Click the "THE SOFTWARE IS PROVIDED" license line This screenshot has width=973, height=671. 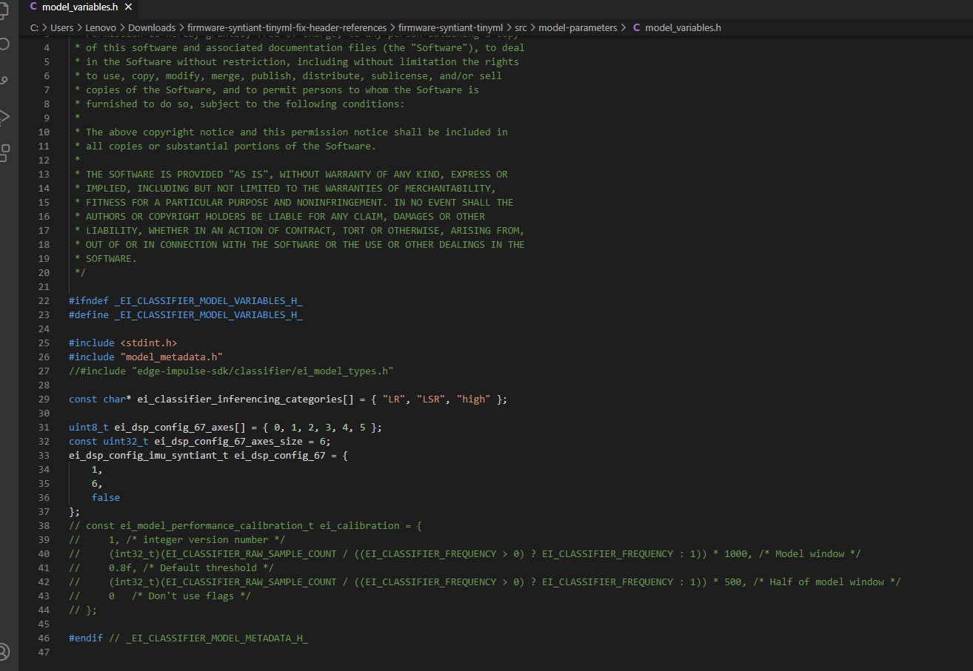(x=291, y=174)
